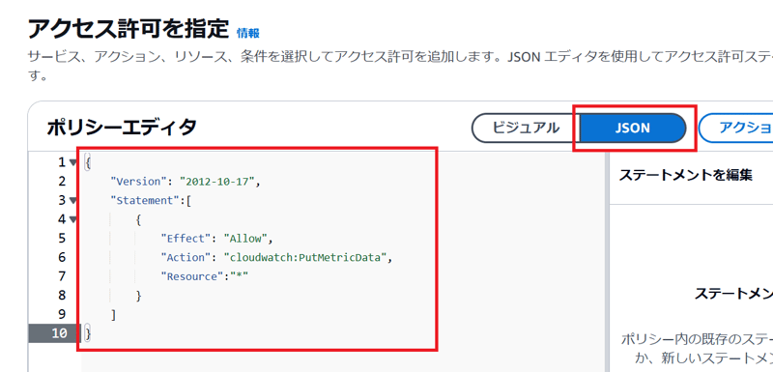This screenshot has width=773, height=372.
Task: Place cursor on the "Version" key
Action: 138,182
